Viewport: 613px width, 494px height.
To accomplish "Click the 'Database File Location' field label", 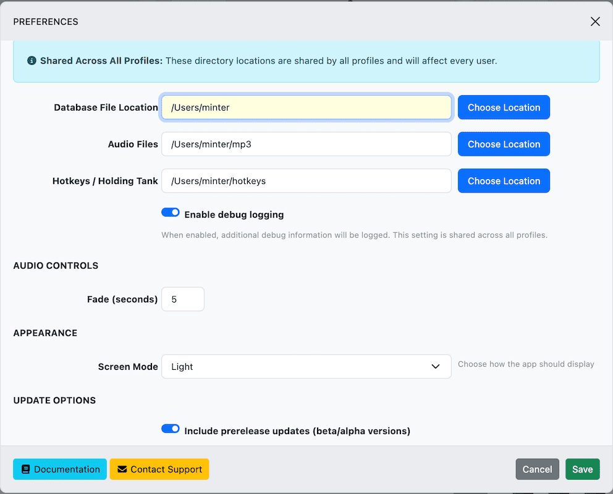I will 106,107.
